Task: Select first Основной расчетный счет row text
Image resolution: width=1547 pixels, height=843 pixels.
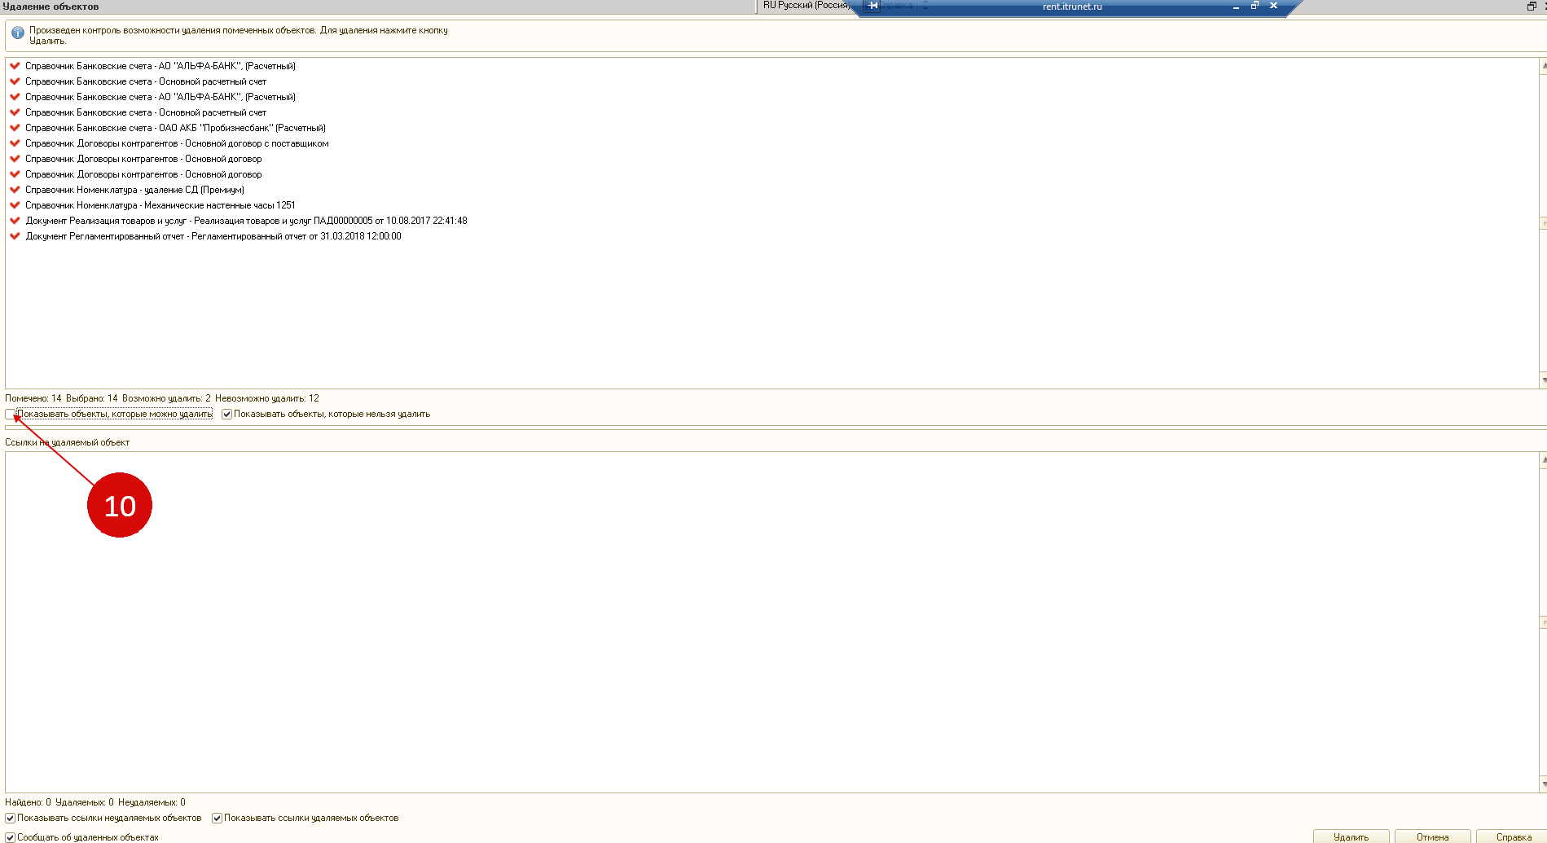Action: click(x=146, y=81)
